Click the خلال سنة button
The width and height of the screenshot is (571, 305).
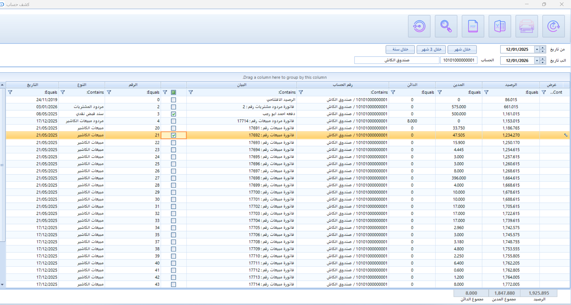(x=400, y=49)
